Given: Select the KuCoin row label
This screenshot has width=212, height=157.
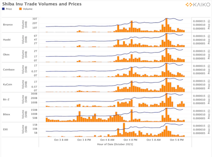Looking at the screenshot, I should pyautogui.click(x=8, y=84).
